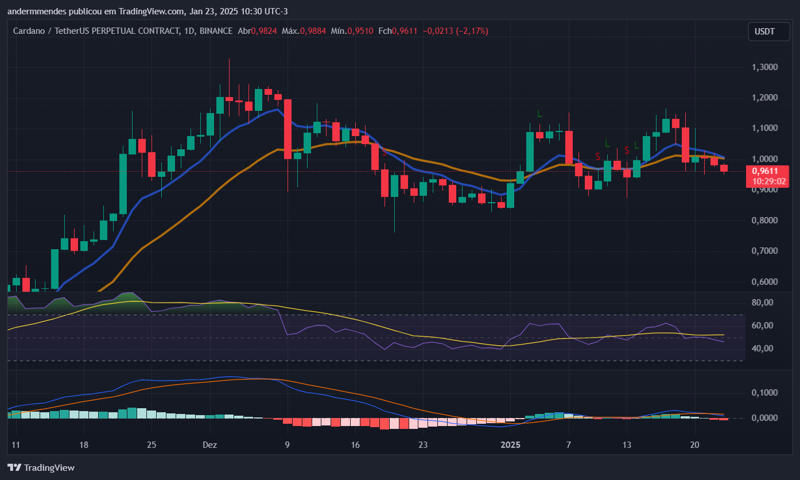
Task: Select the high value Máx. 0,9884
Action: [x=304, y=31]
